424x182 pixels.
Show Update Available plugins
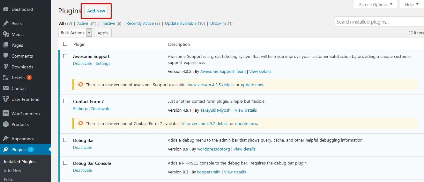(x=181, y=24)
